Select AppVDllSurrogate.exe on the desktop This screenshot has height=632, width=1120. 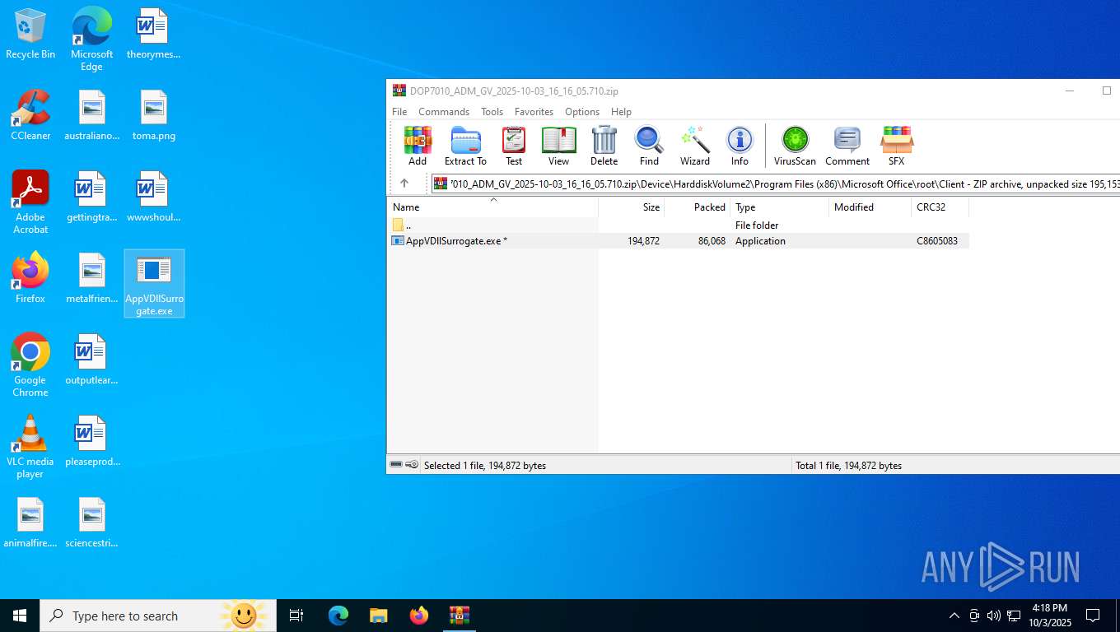coord(154,284)
